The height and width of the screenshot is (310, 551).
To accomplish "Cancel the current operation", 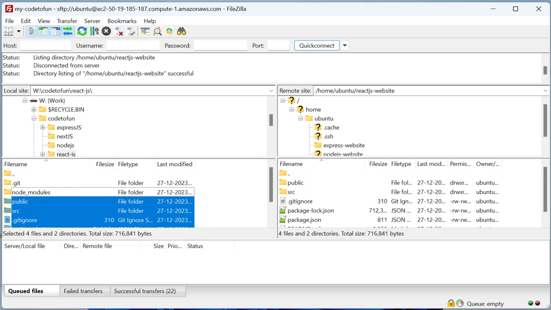I will [x=106, y=31].
